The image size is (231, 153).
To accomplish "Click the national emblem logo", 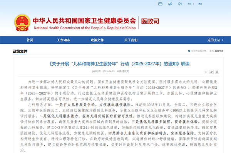I will (x=22, y=23).
